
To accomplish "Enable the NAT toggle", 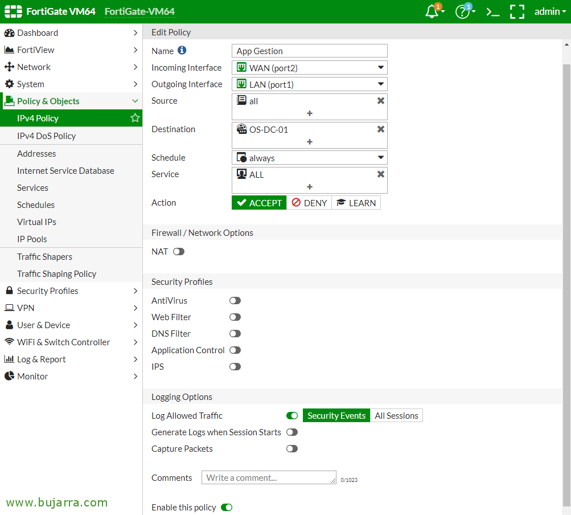I will [x=179, y=251].
